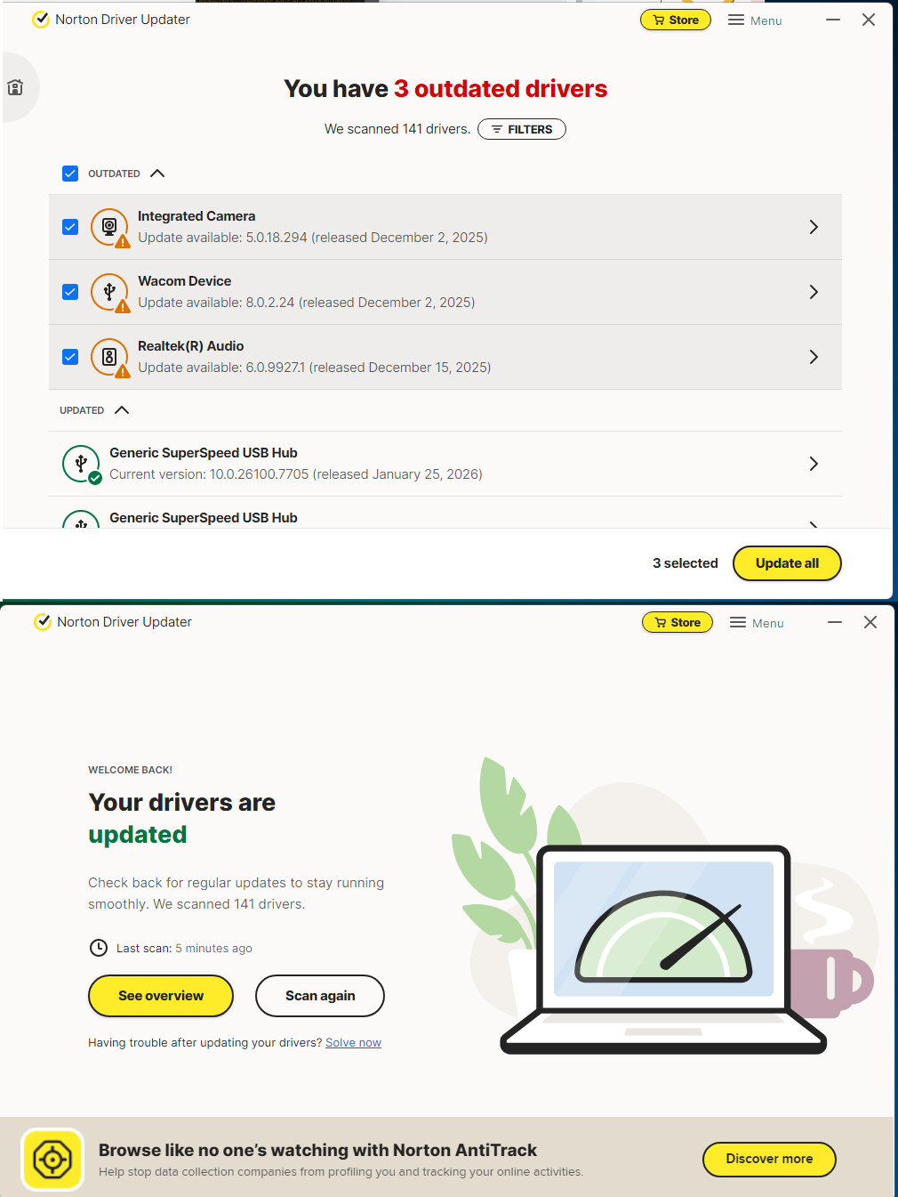Click the 'Last scan: 5 minutes ago' text
The height and width of the screenshot is (1197, 898).
coord(184,949)
